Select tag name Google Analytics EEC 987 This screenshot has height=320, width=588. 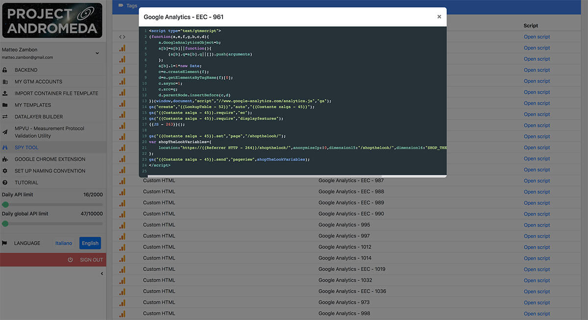351,181
